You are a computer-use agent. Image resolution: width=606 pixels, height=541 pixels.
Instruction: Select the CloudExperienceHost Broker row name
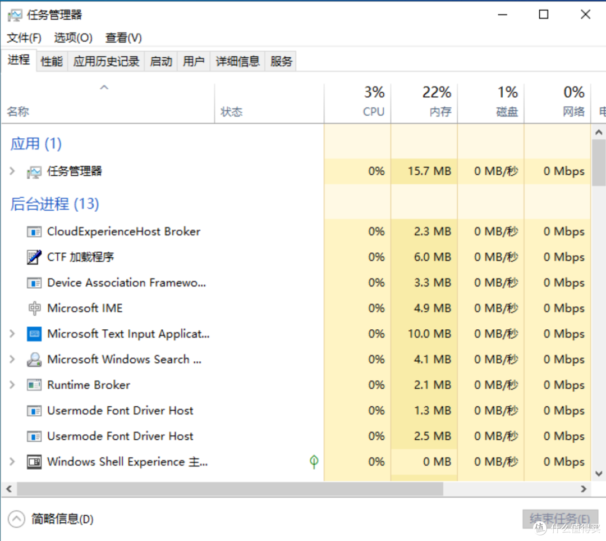point(123,231)
